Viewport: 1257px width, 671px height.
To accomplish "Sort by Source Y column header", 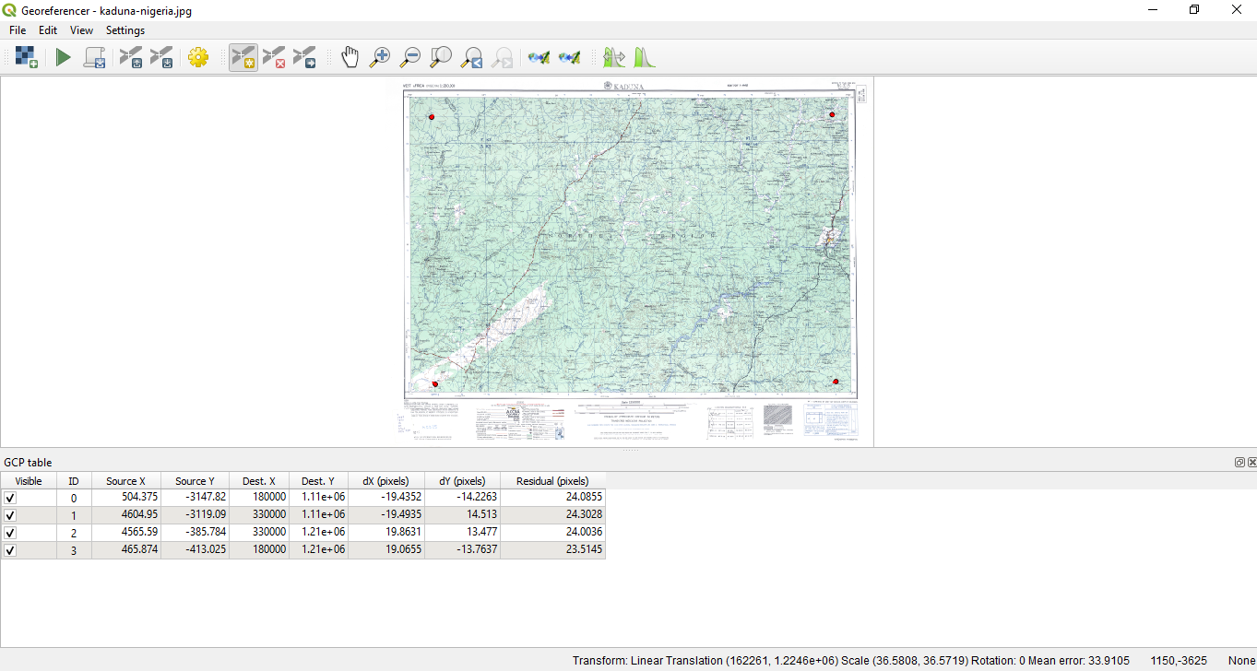I will click(196, 481).
